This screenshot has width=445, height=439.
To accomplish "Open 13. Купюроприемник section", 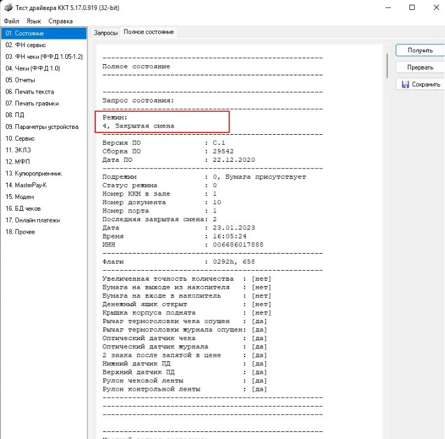I will (x=44, y=174).
